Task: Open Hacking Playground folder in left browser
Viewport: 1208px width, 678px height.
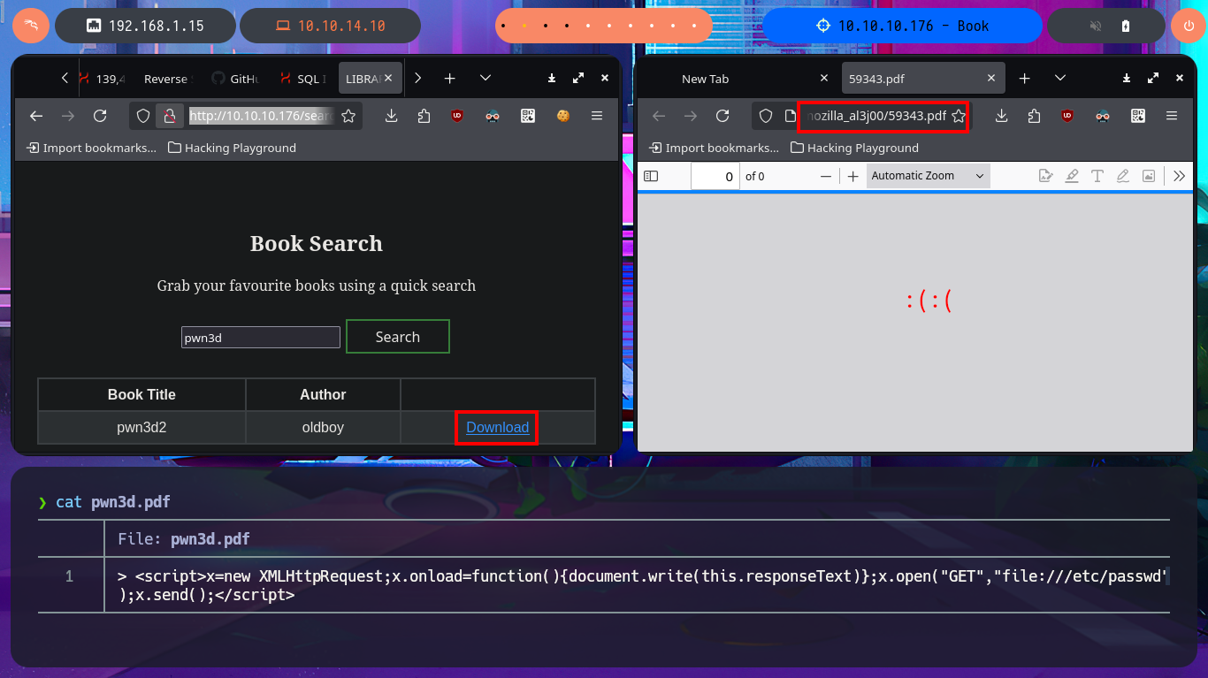Action: point(233,148)
